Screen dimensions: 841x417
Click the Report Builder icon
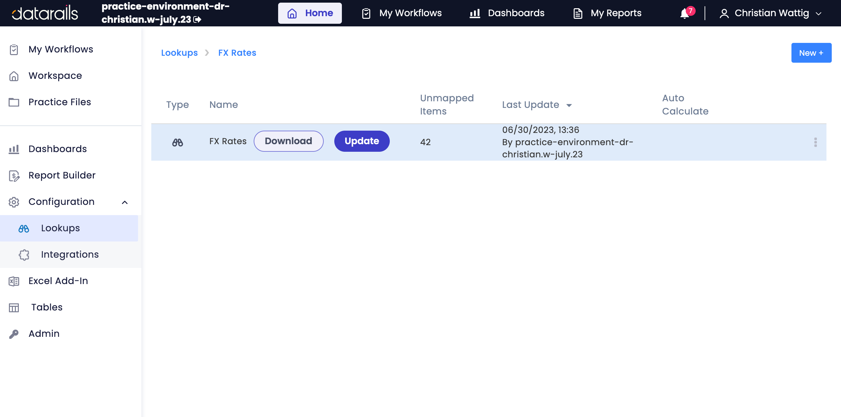[x=14, y=176]
